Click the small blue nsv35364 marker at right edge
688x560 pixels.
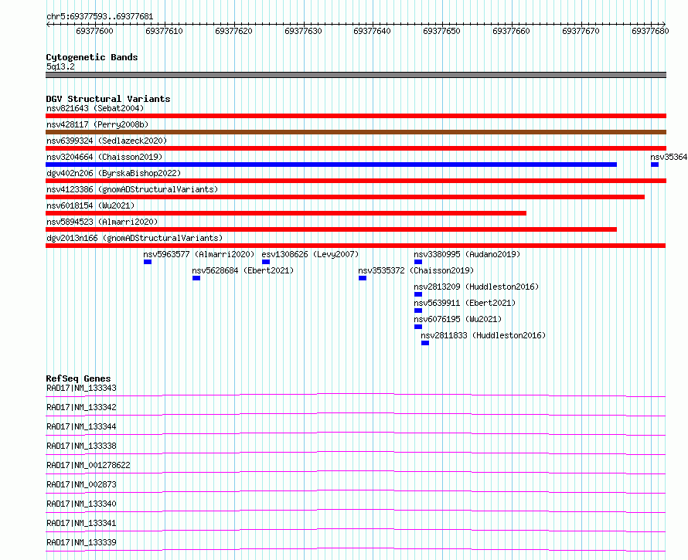[655, 165]
